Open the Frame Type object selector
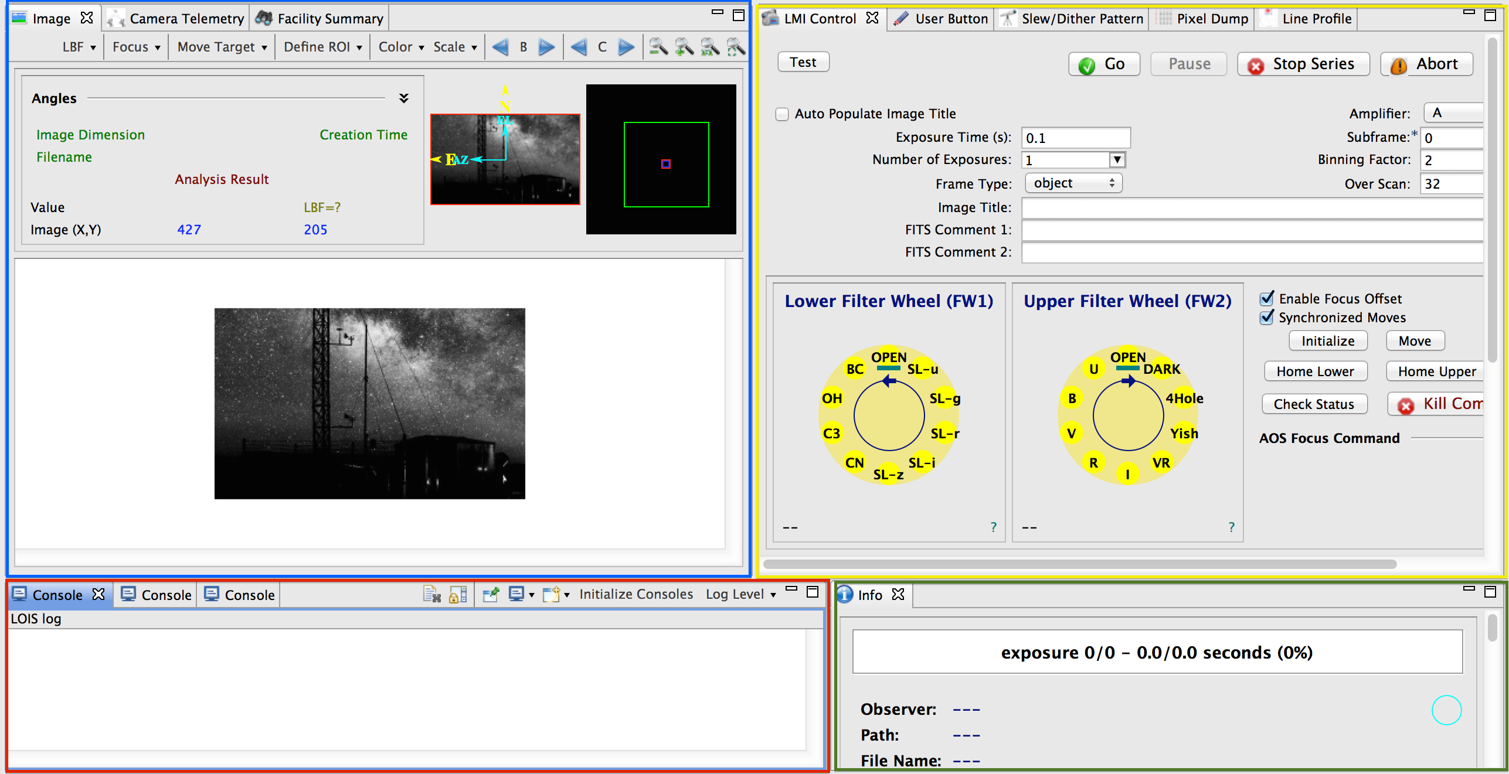This screenshot has height=774, width=1509. (x=1073, y=183)
